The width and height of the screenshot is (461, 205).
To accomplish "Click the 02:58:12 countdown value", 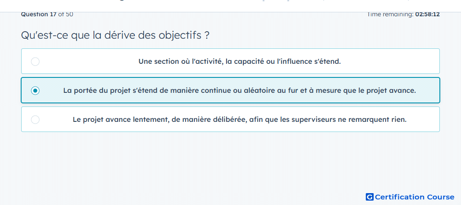I will point(428,14).
